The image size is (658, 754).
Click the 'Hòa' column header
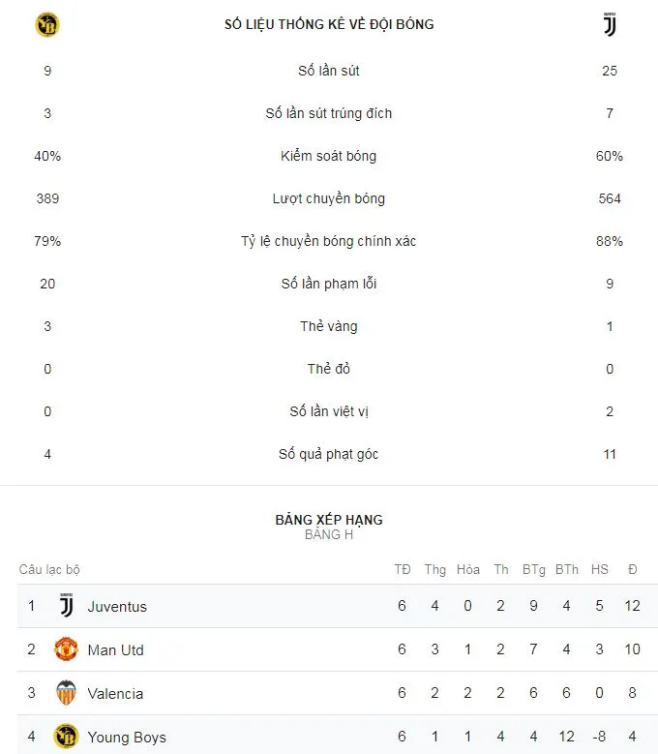click(x=468, y=569)
